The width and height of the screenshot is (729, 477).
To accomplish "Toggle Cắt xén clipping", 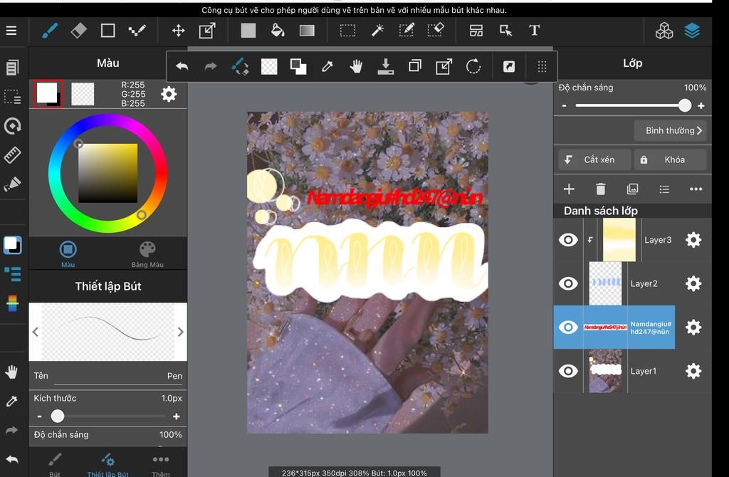I will [x=594, y=160].
